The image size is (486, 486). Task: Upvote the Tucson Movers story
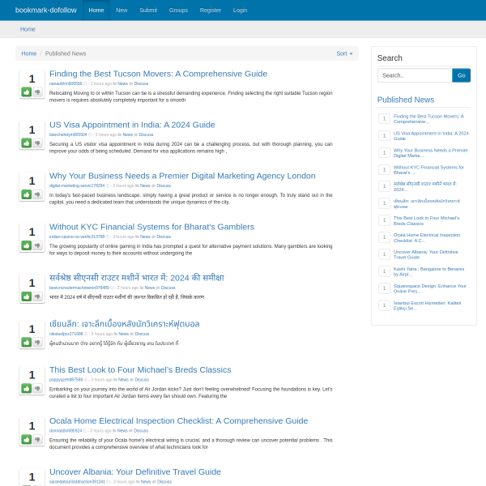coord(27,92)
